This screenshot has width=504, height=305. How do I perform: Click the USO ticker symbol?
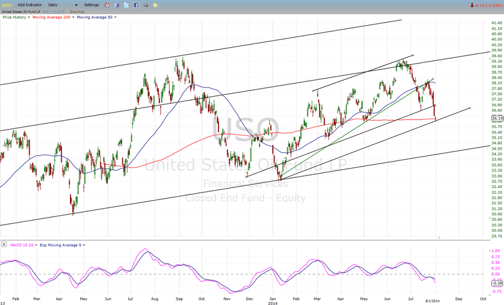(x=7, y=5)
